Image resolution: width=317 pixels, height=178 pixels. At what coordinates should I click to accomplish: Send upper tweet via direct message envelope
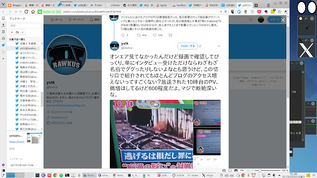(x=170, y=35)
